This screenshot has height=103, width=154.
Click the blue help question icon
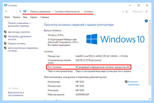click(x=146, y=21)
